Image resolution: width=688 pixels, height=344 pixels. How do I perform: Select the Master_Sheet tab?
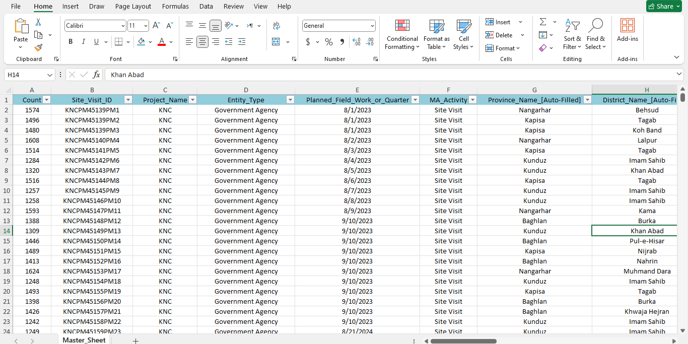(x=84, y=340)
